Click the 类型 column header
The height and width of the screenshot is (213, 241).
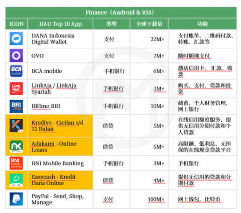click(112, 24)
